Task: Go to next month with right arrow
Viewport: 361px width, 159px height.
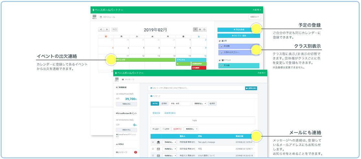Action: coord(107,29)
